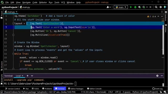Open the Window menu

click(x=71, y=2)
